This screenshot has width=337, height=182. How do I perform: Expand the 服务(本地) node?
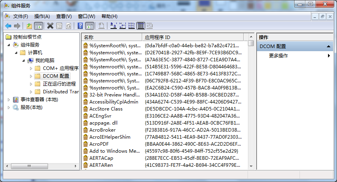[9, 107]
